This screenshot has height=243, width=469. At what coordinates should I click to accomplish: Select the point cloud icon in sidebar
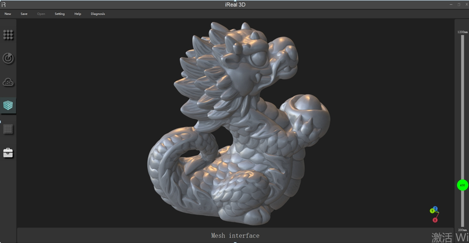tap(8, 82)
